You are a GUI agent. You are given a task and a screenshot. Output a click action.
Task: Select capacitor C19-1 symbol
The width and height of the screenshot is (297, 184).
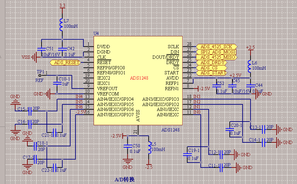pyautogui.click(x=187, y=155)
